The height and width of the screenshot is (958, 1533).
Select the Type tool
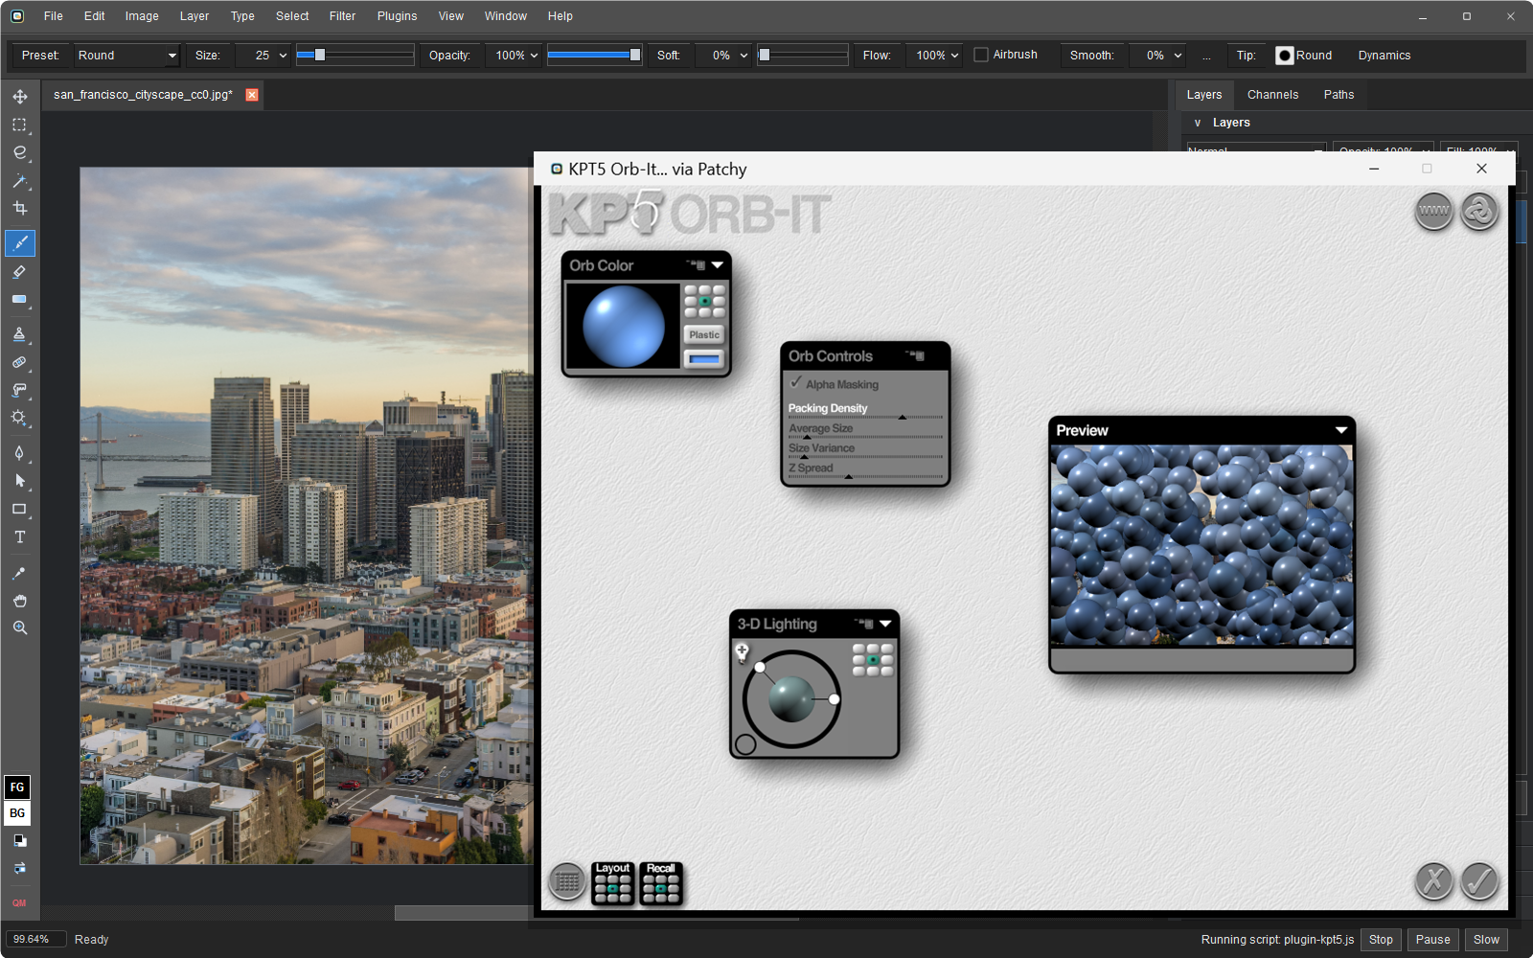coord(19,537)
